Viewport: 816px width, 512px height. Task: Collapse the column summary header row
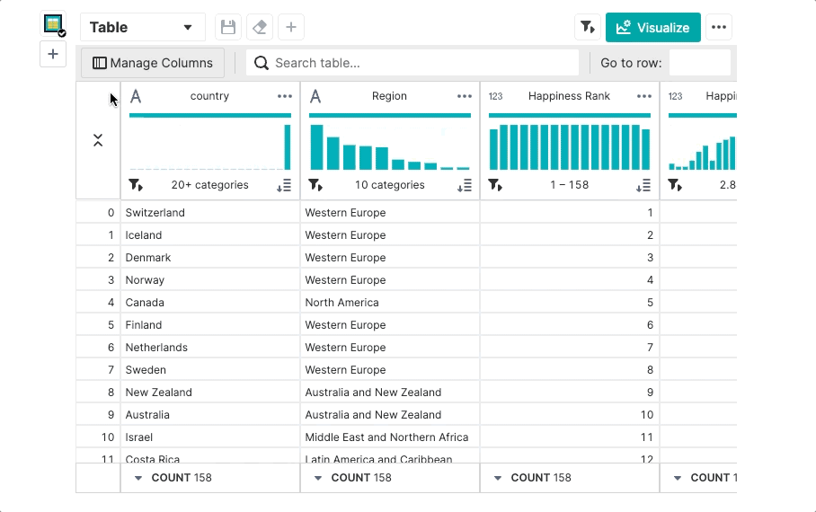pyautogui.click(x=98, y=140)
